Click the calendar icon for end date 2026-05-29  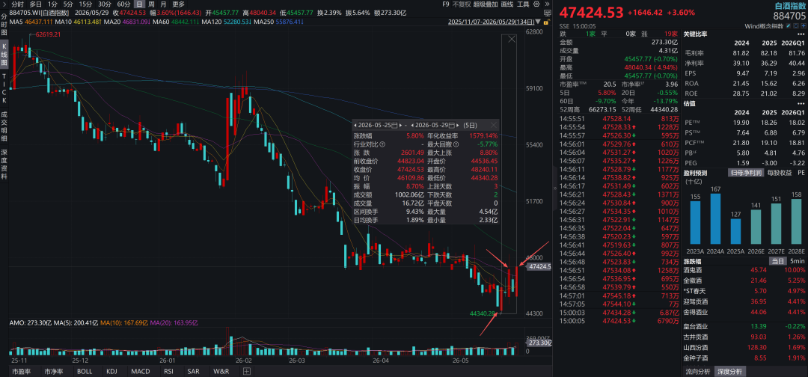(x=452, y=125)
